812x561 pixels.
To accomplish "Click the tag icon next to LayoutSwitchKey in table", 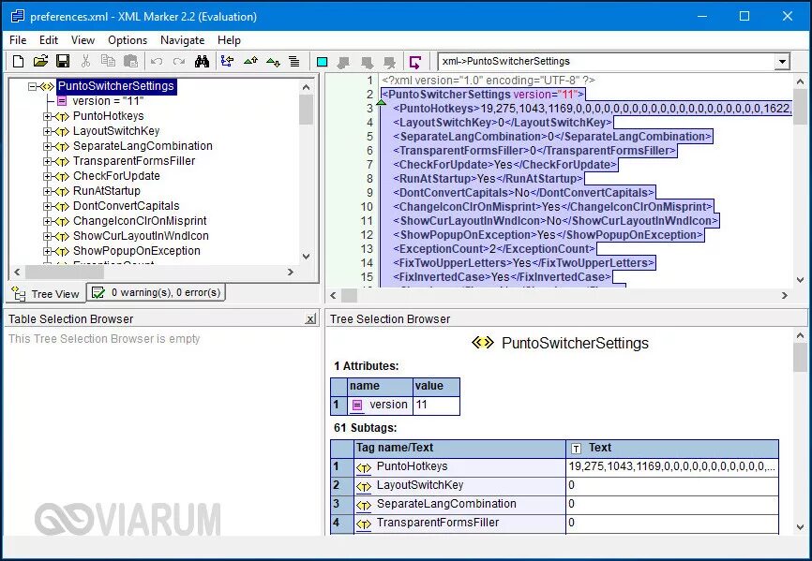I will point(364,487).
